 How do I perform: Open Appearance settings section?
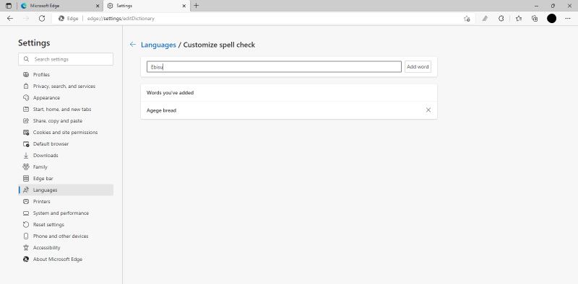(x=66, y=98)
